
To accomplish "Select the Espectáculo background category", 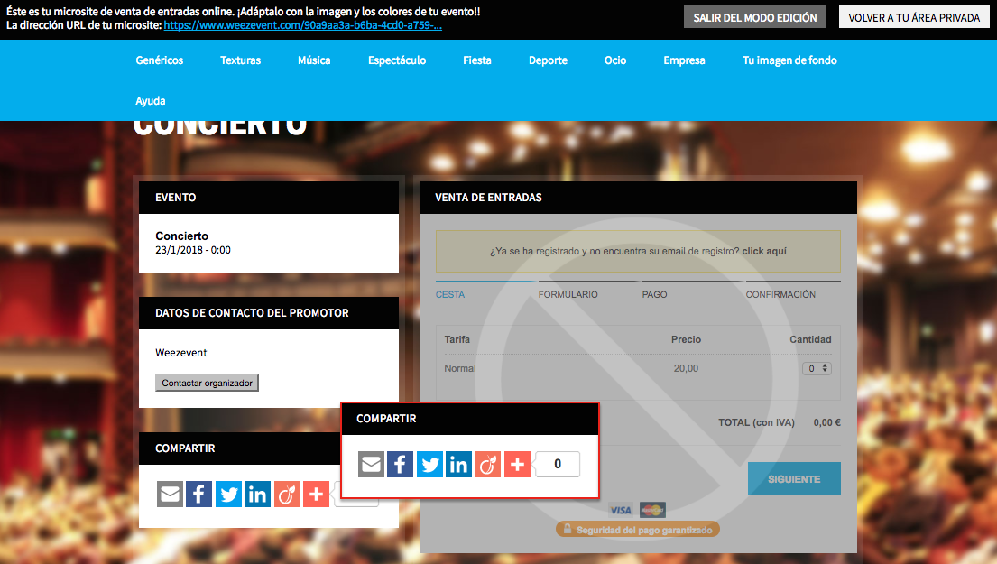I will point(397,60).
